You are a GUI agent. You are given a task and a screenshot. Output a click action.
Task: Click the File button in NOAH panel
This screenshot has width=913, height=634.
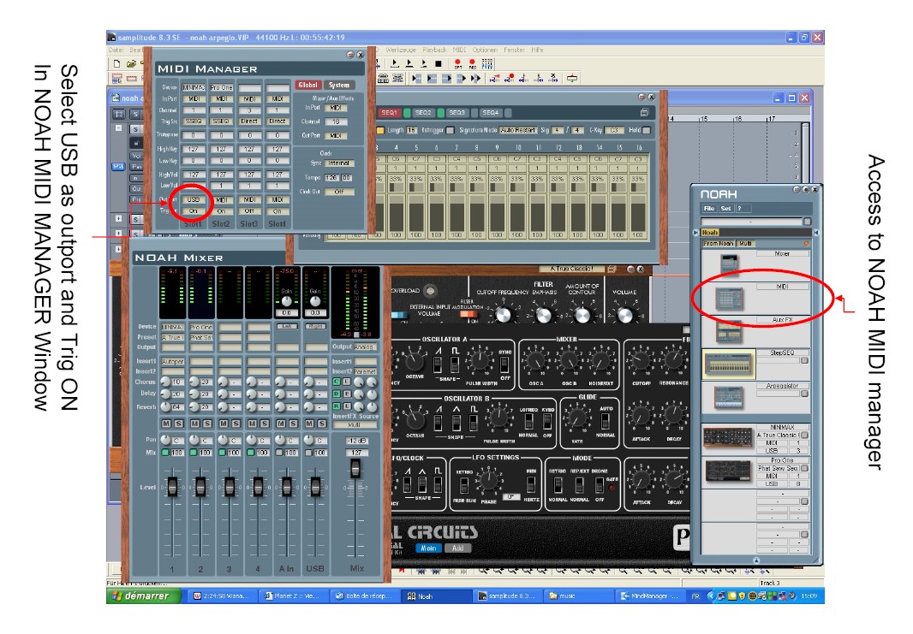coord(708,208)
